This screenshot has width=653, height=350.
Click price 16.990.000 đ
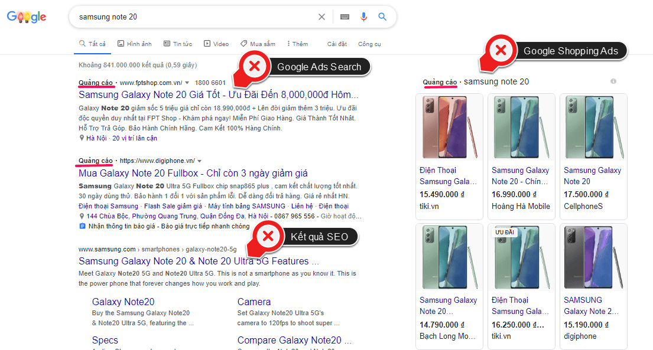(x=514, y=194)
